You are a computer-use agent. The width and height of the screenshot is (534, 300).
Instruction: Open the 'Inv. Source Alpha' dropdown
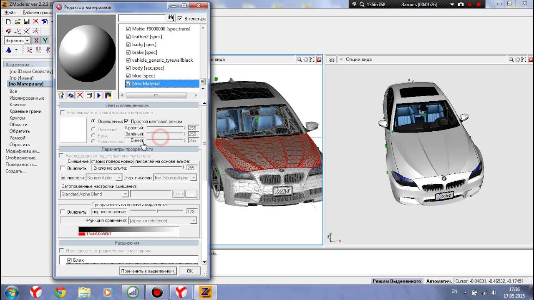point(175,177)
